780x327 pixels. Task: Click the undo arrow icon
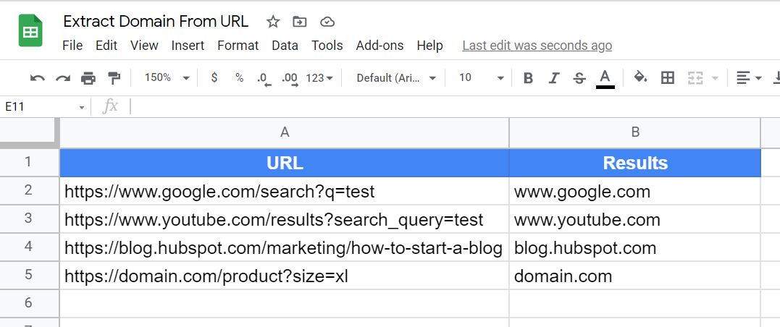click(x=38, y=78)
